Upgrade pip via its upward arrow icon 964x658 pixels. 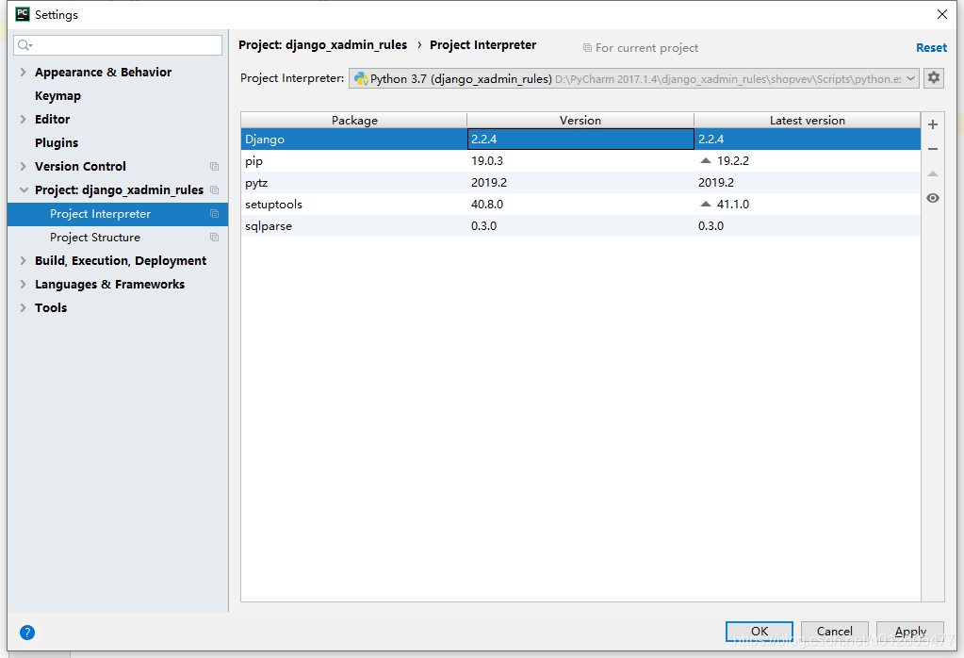[706, 160]
